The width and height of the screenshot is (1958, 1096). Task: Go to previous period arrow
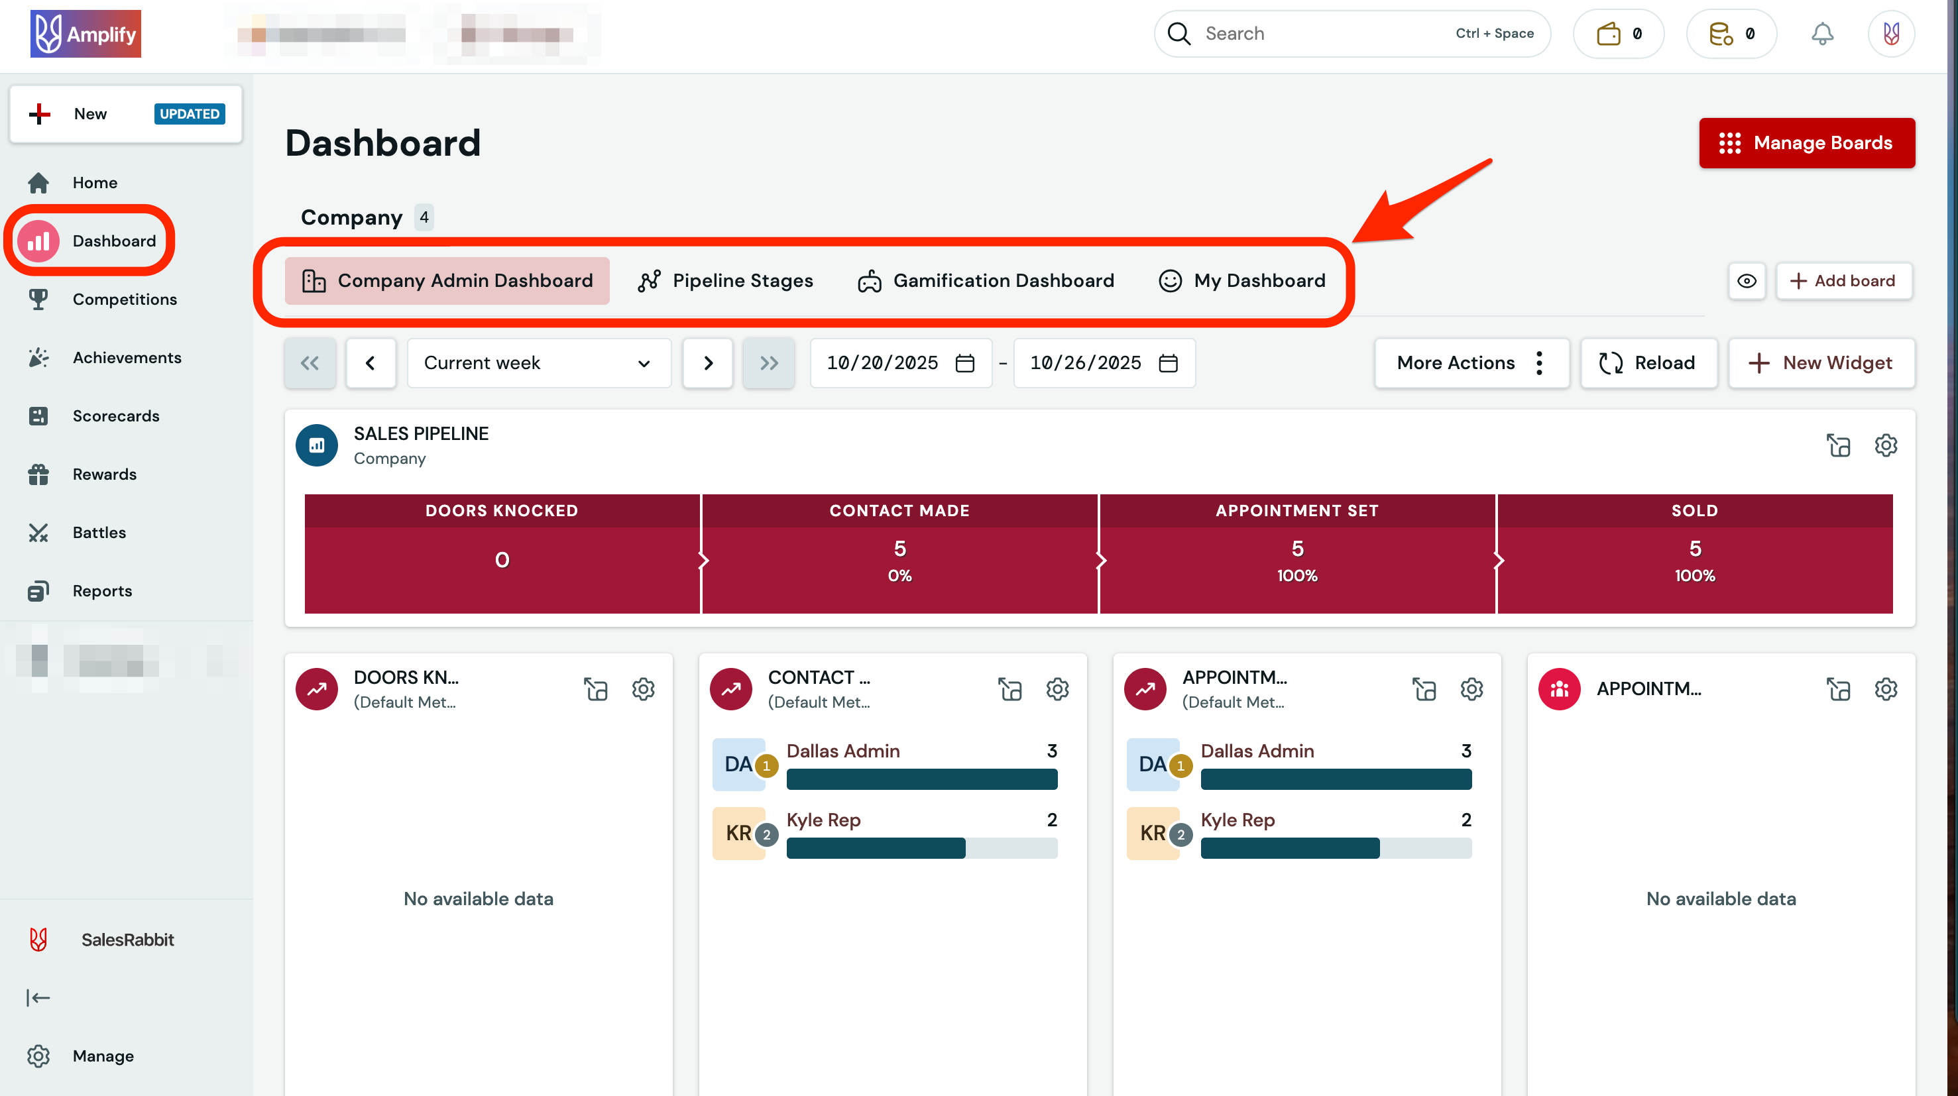point(370,362)
